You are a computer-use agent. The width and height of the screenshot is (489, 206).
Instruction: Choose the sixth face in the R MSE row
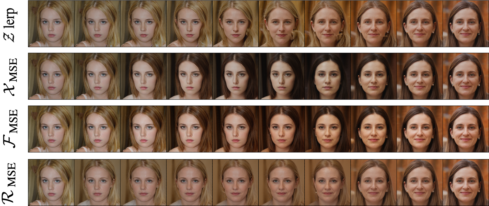tap(282, 182)
